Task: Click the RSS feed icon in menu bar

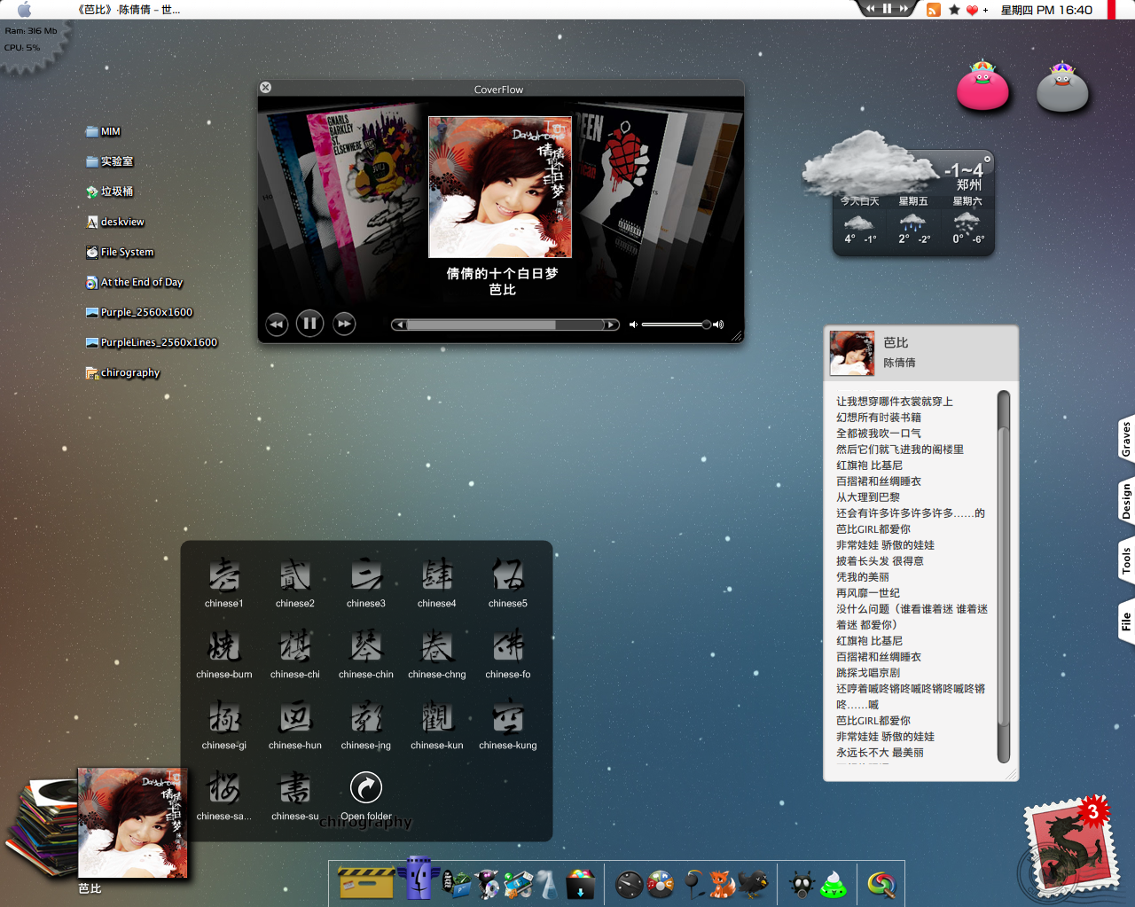Action: (933, 10)
